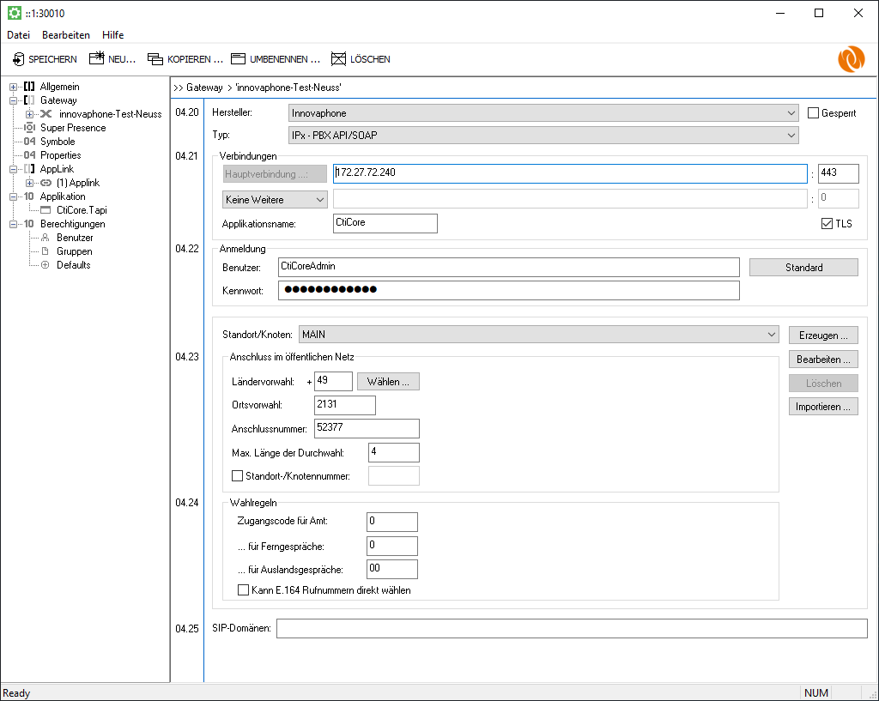Image resolution: width=879 pixels, height=701 pixels.
Task: Click into the SIP-Domänen field
Action: click(x=571, y=629)
